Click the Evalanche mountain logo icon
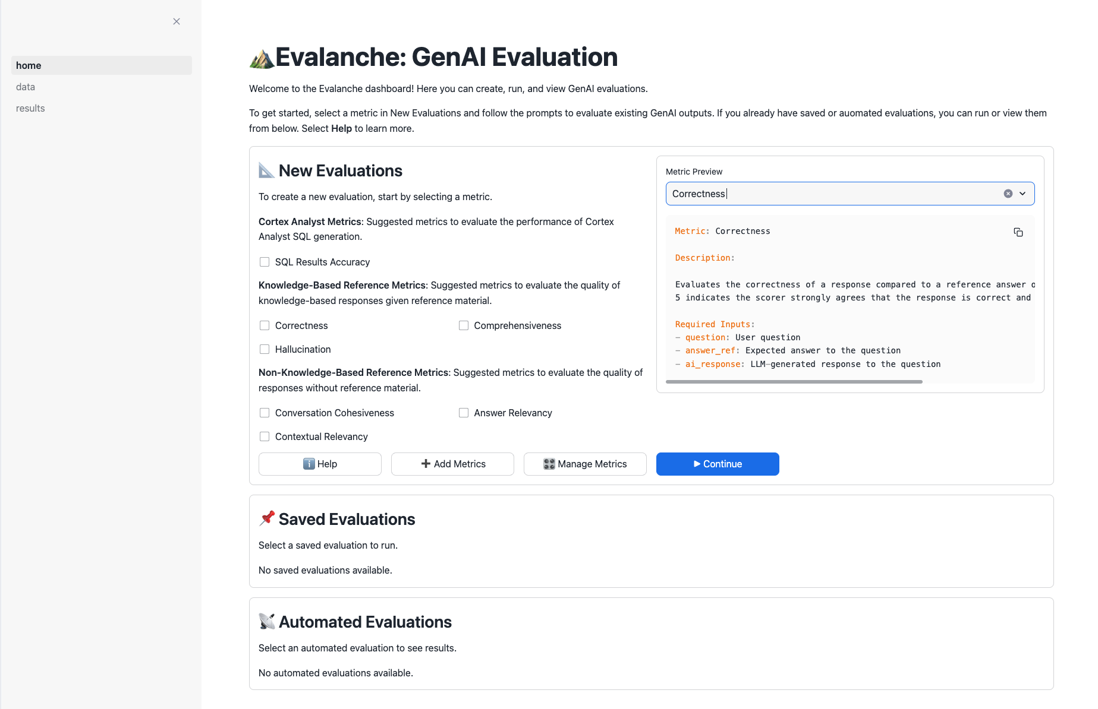The image size is (1098, 709). click(x=262, y=59)
